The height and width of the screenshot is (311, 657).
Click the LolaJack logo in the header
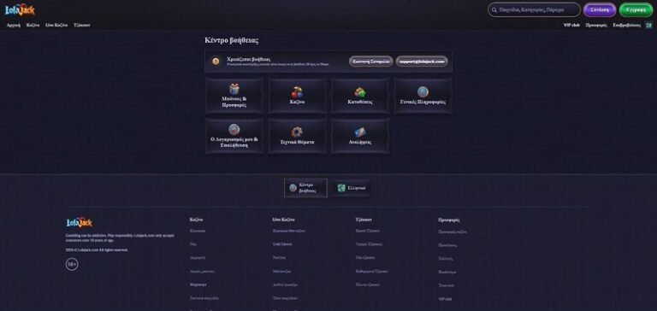coord(20,10)
